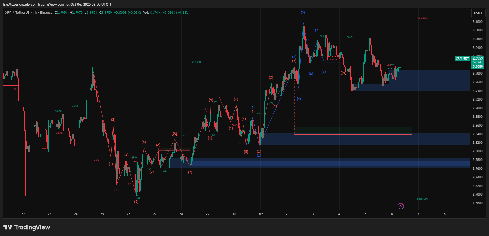Click the red (3) wave label at the Sep 25 low
Image resolution: width=489 pixels, height=236 pixels.
116,190
